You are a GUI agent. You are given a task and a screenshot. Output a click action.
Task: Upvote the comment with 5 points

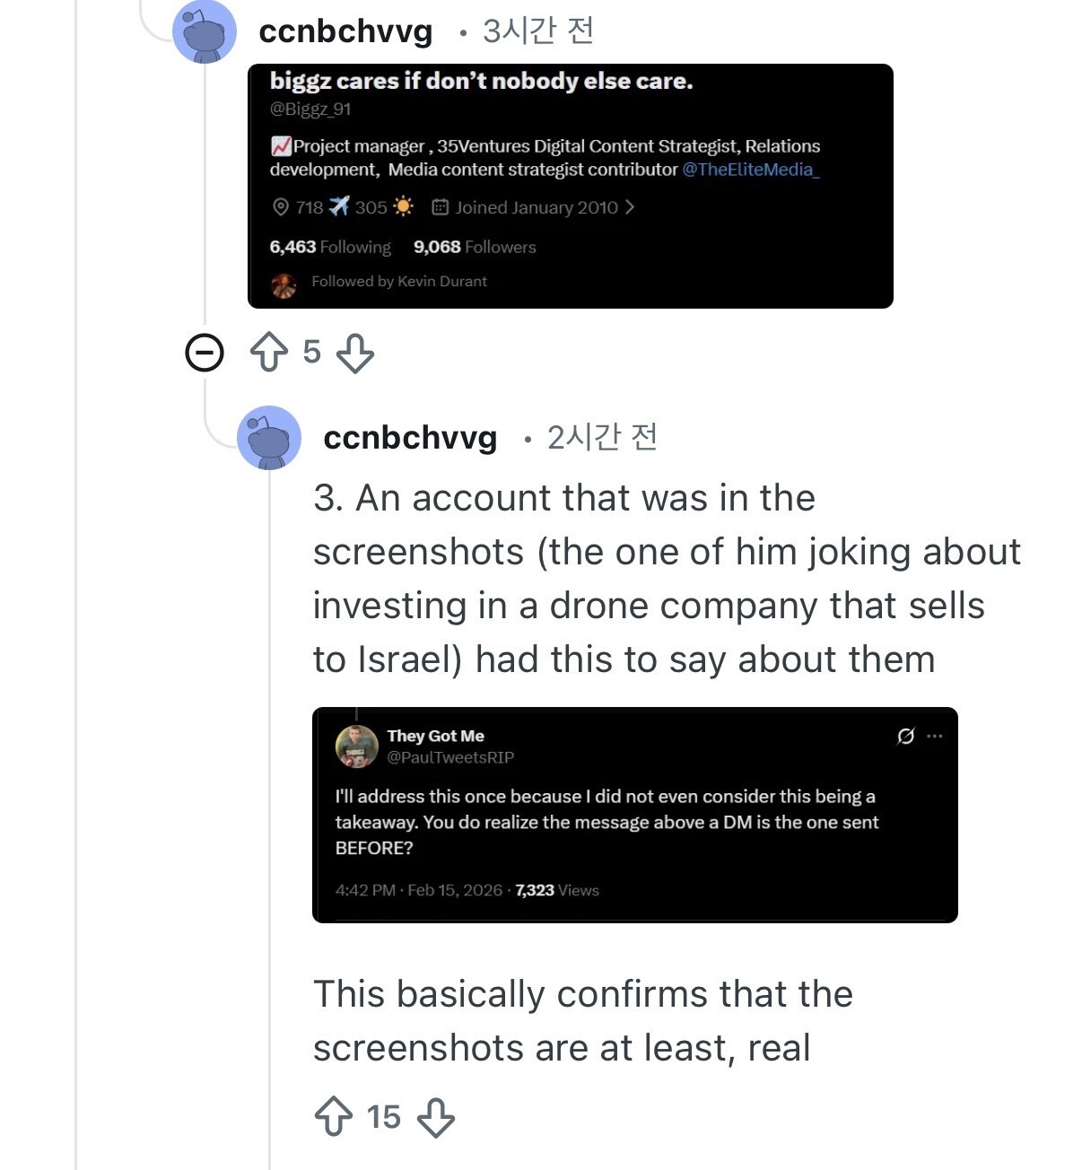(269, 353)
